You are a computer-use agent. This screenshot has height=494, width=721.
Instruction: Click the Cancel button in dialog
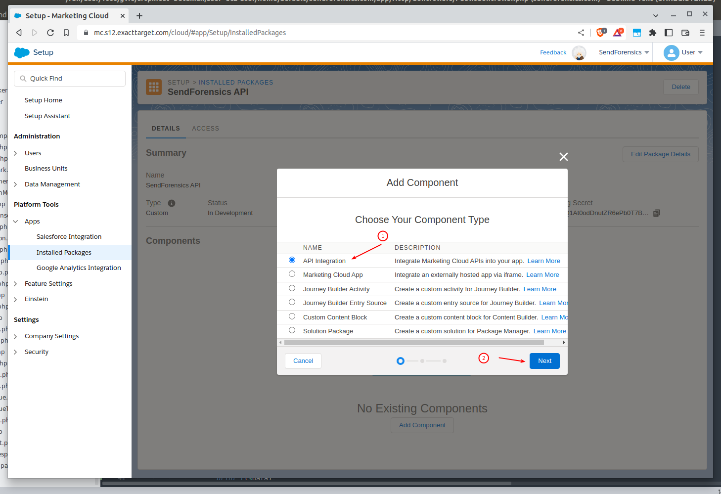pyautogui.click(x=303, y=361)
